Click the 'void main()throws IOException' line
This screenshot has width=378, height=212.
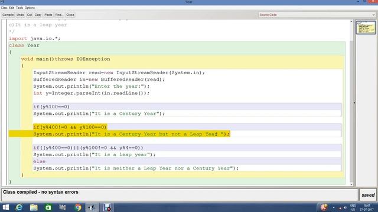(x=66, y=59)
